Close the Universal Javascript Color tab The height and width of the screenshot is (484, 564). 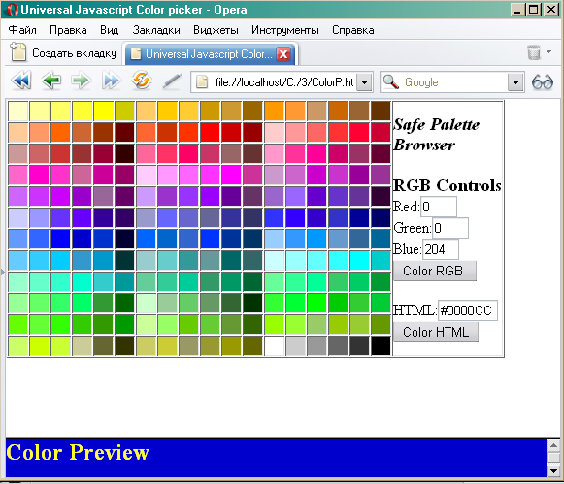(283, 54)
